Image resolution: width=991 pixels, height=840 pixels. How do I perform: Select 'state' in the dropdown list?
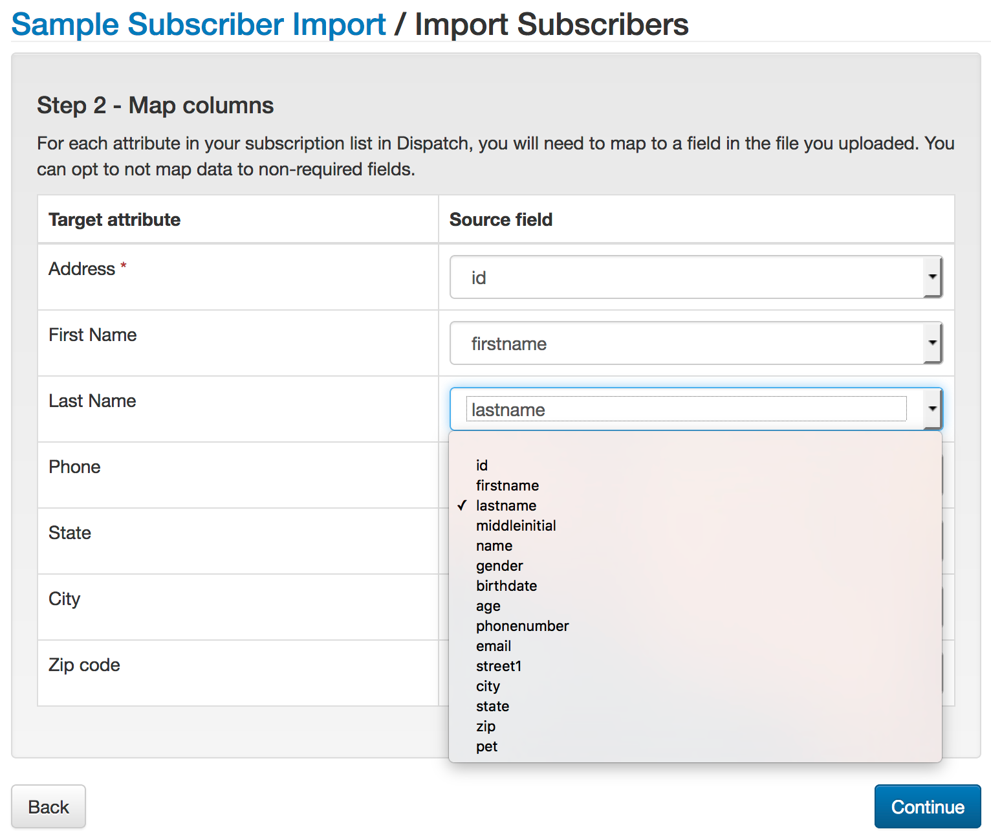tap(492, 706)
